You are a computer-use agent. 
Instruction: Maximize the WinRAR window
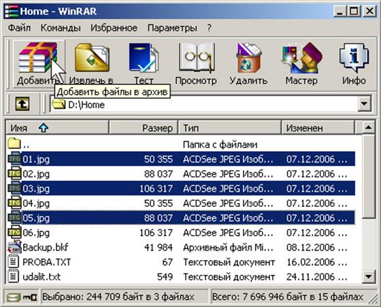[x=354, y=11]
